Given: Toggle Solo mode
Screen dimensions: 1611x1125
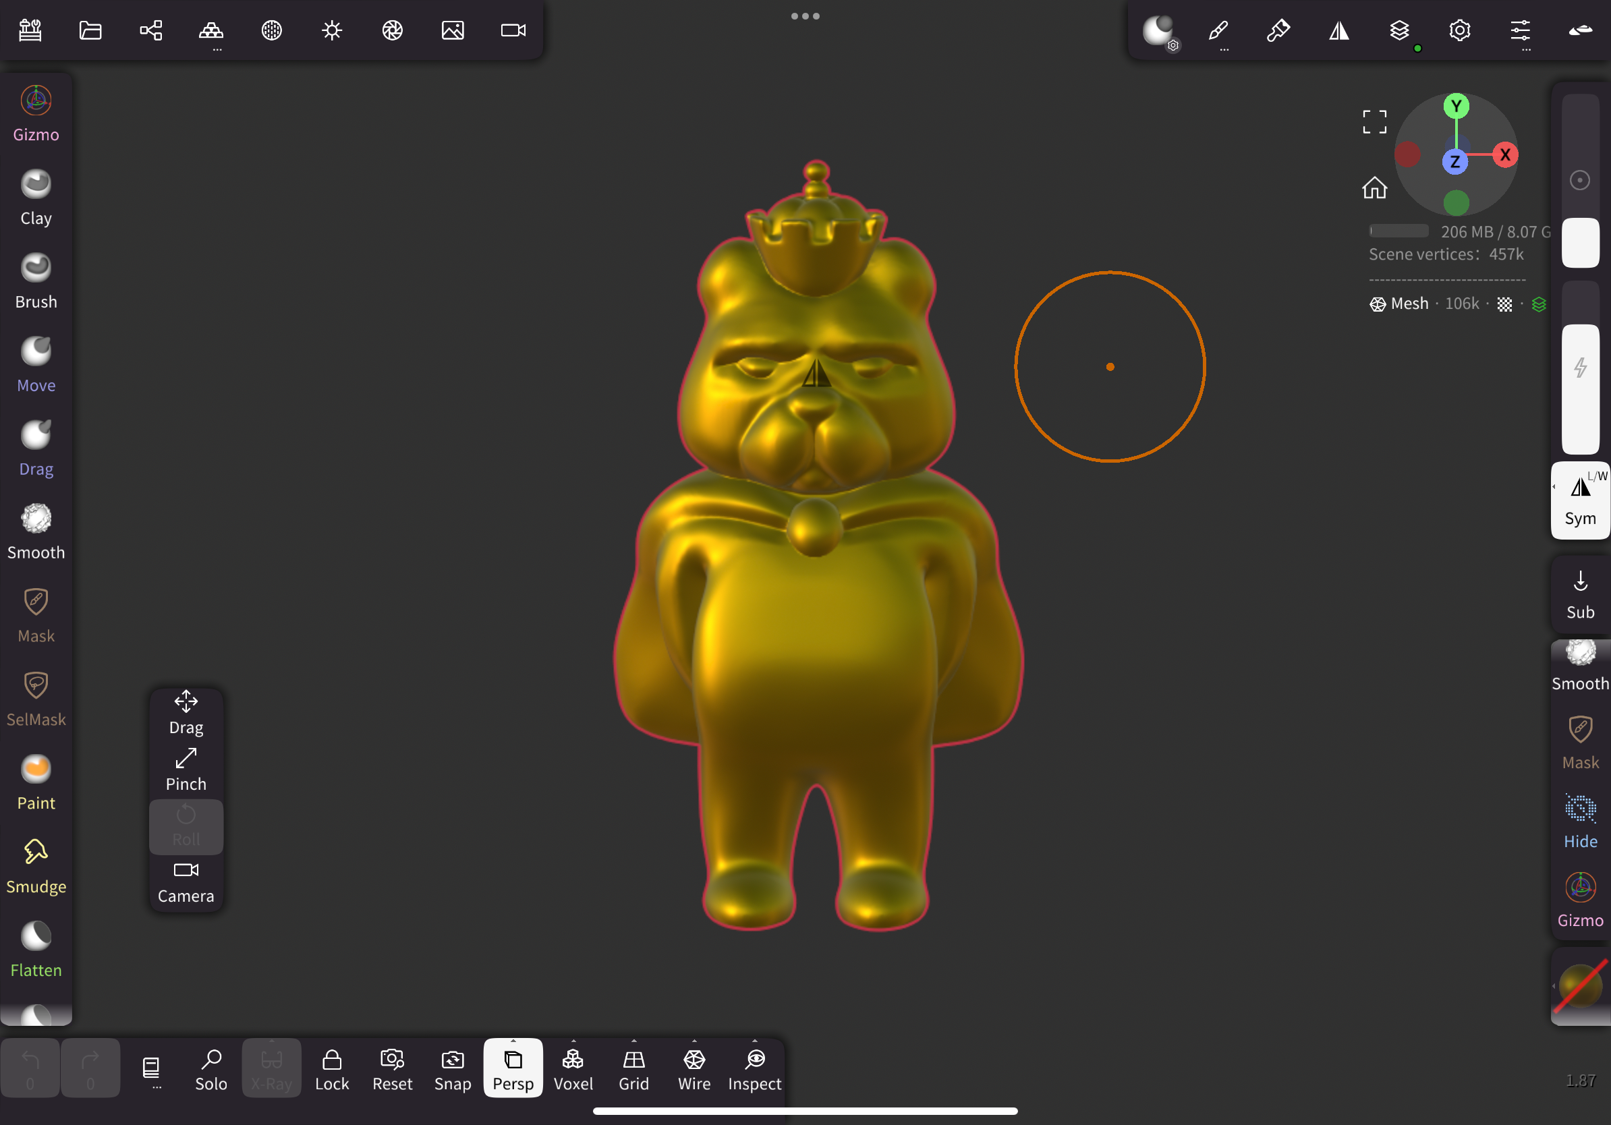Looking at the screenshot, I should coord(211,1068).
